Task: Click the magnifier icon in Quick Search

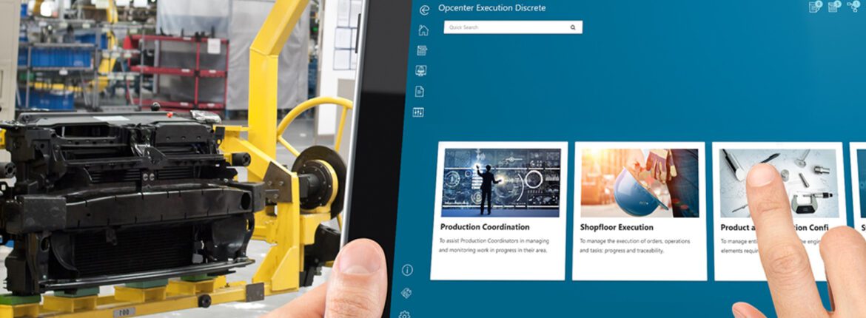Action: 573,27
